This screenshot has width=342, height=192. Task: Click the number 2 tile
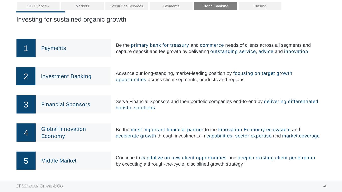pos(26,76)
